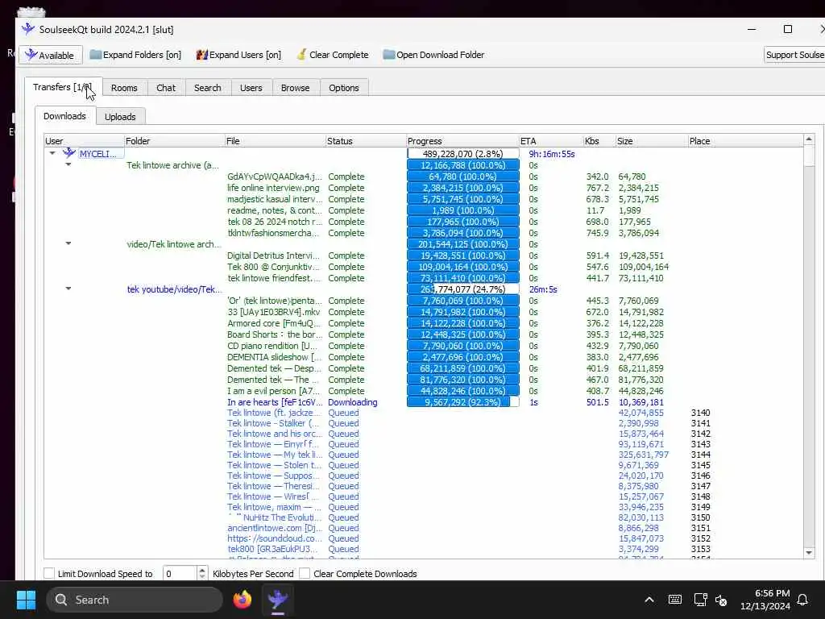
Task: Enable Clear Complete Downloads checkbox
Action: coord(304,573)
